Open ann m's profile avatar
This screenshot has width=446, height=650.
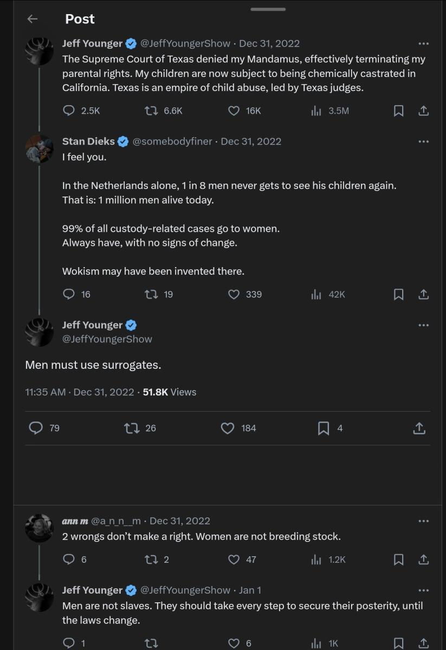tap(39, 528)
